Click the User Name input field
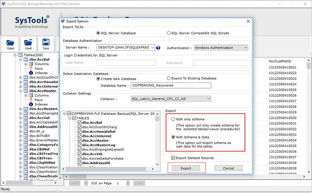This screenshot has height=193, width=312. tap(126, 63)
